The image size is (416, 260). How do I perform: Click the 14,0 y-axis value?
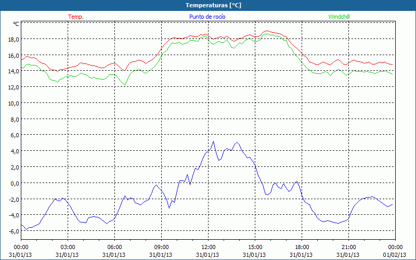click(14, 71)
